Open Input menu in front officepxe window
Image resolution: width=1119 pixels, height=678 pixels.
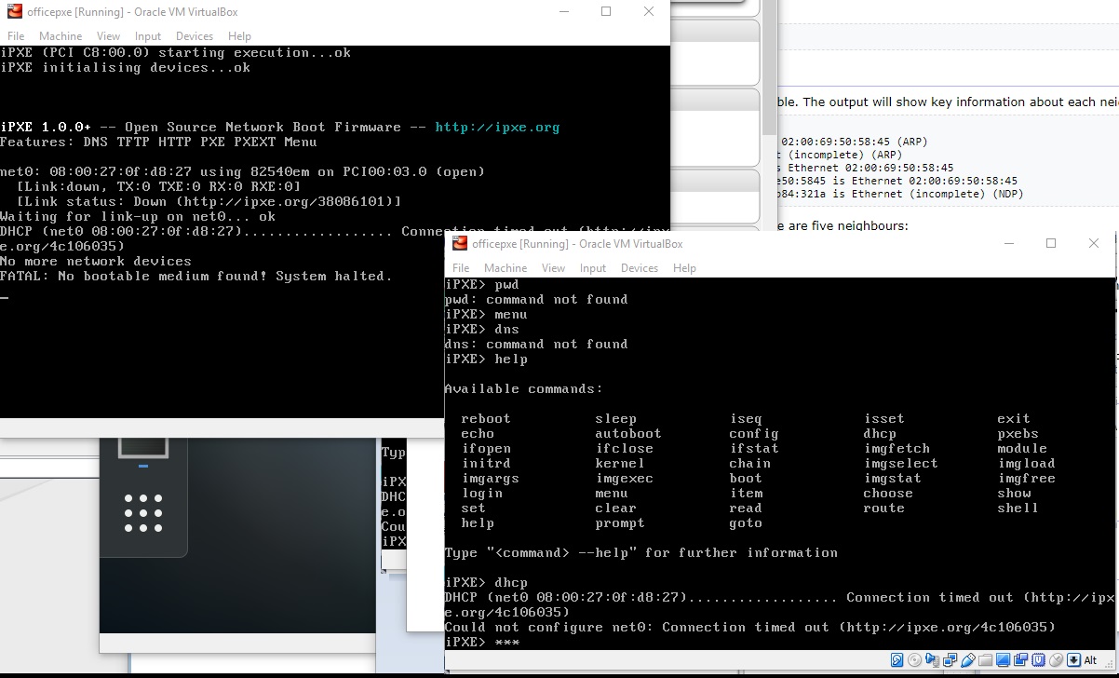click(x=593, y=268)
